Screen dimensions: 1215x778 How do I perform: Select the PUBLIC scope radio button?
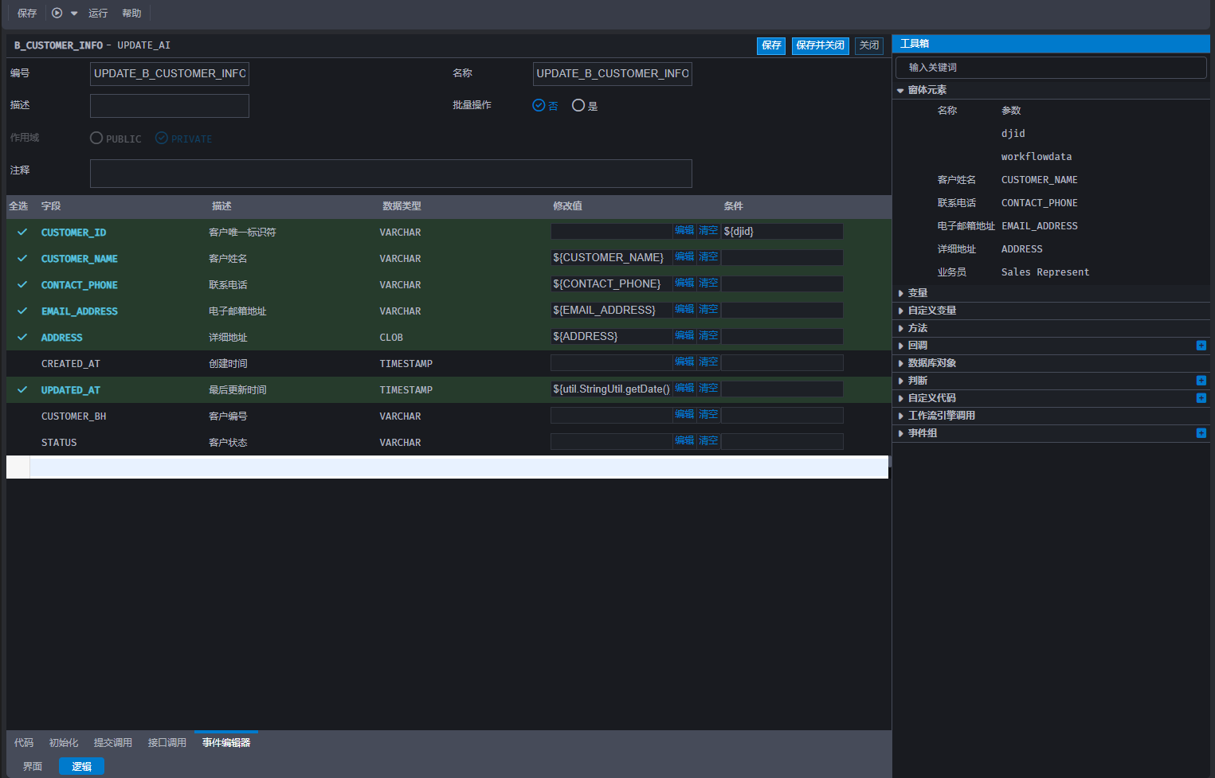tap(96, 138)
